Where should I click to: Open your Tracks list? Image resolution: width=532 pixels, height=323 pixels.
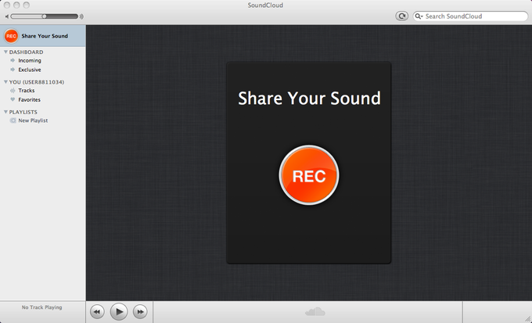click(27, 90)
